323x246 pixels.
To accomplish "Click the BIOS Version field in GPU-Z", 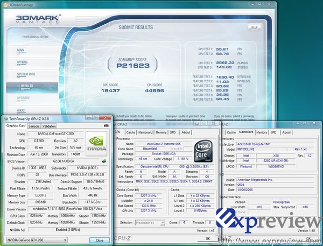I will pyautogui.click(x=64, y=161).
